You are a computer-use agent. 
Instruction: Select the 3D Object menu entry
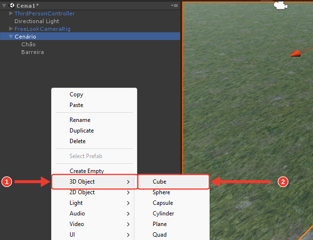[x=94, y=182]
